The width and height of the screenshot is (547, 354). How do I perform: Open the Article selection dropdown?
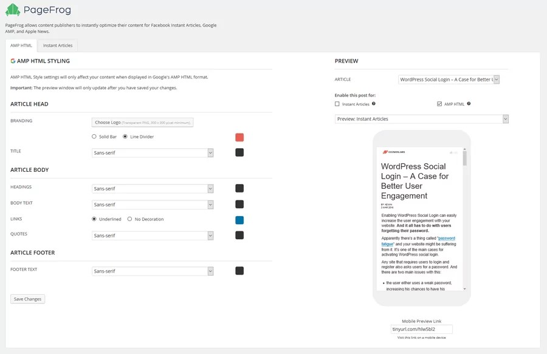(x=449, y=80)
